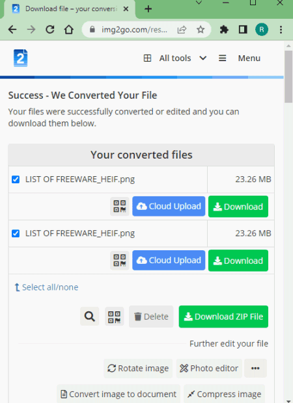The image size is (293, 403).
Task: Click Download ZIP File button
Action: click(x=223, y=317)
